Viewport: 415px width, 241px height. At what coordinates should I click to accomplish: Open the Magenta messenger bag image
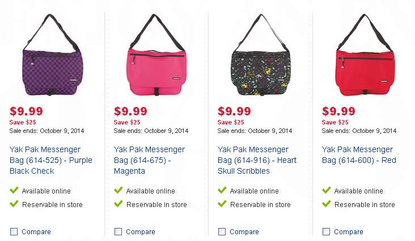click(x=156, y=55)
